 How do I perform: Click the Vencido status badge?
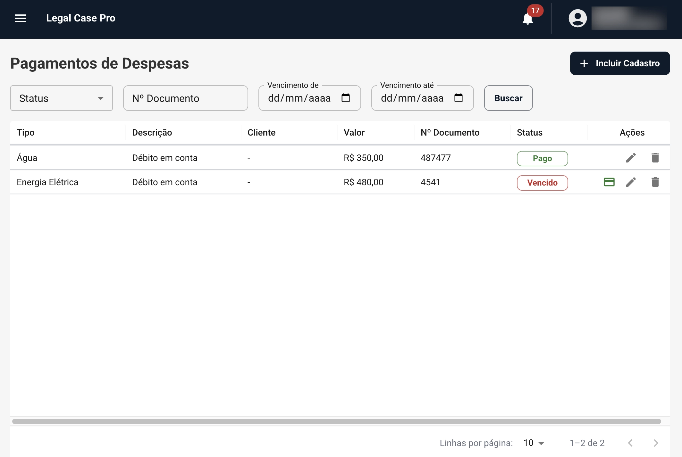tap(542, 183)
